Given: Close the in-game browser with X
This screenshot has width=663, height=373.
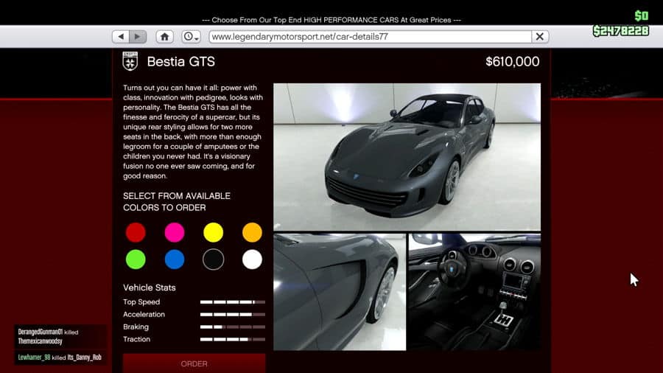Looking at the screenshot, I should 540,37.
